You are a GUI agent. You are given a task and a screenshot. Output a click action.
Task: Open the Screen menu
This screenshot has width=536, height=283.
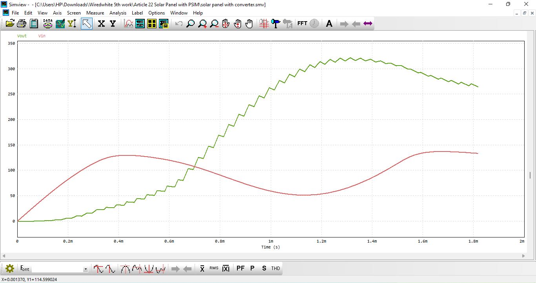click(74, 13)
